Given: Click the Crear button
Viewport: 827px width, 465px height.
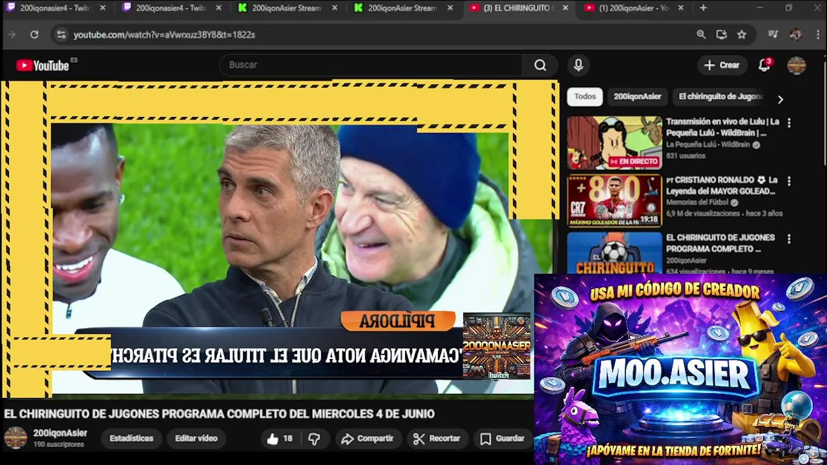Looking at the screenshot, I should coord(722,65).
